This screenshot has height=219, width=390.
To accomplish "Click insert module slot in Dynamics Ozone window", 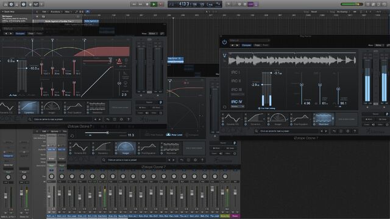I will click(x=121, y=108).
